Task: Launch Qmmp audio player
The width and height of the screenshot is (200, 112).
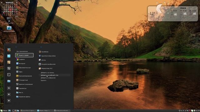Action: pos(42,60)
